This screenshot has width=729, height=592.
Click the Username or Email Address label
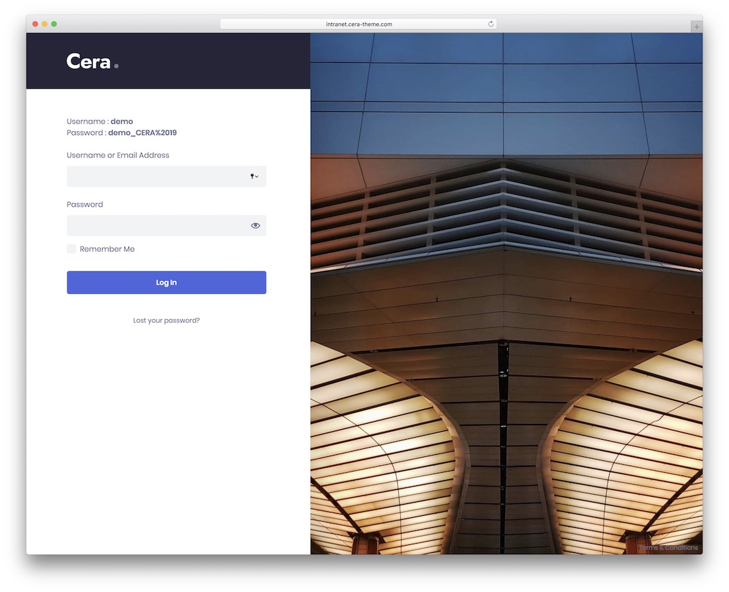click(117, 155)
